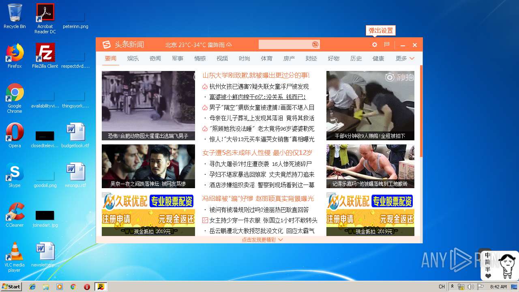Click the Sogou search icon in search box
Screen dimensions: 519x292
315,45
